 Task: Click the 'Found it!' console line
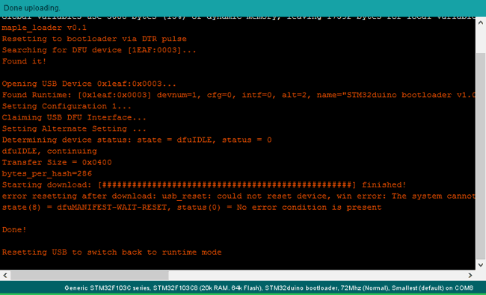pos(24,61)
